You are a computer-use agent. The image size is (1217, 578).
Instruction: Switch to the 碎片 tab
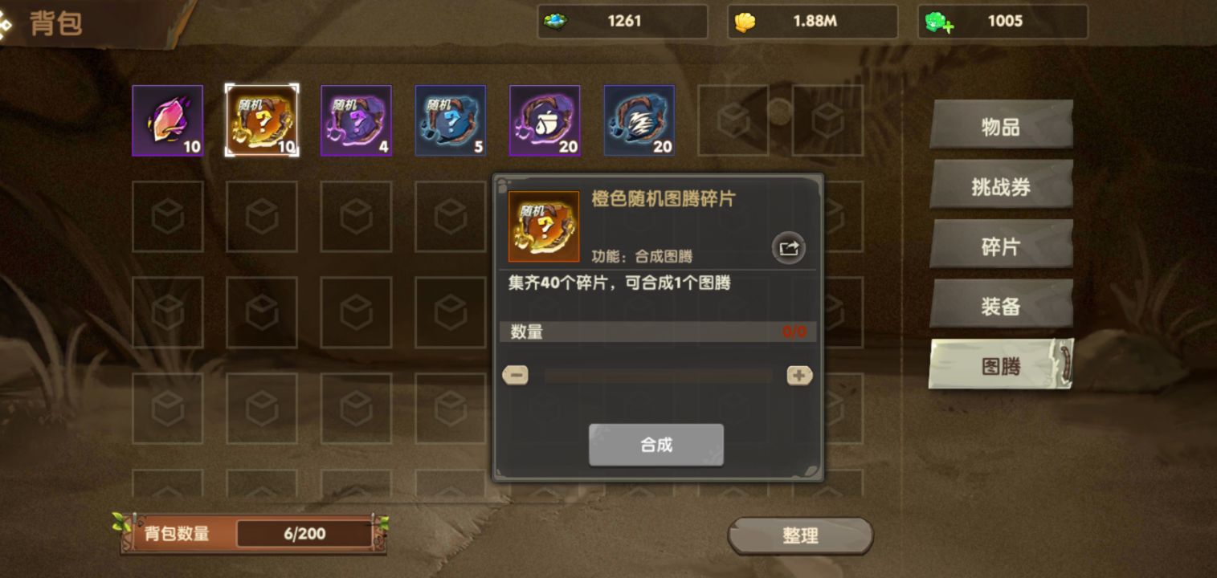coord(1001,246)
